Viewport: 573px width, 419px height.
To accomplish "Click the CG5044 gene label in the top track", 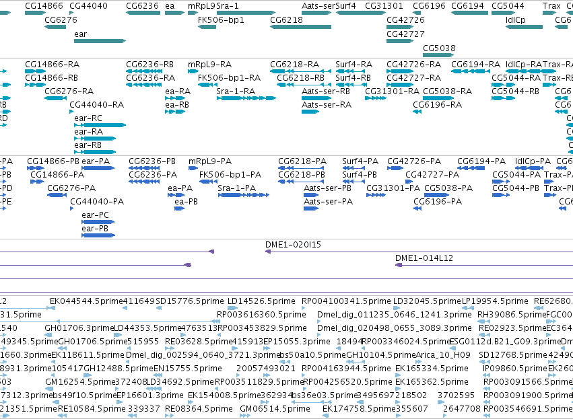I will point(508,6).
